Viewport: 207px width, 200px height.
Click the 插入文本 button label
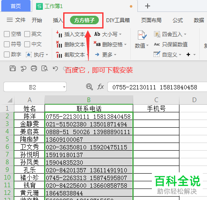tap(75, 34)
